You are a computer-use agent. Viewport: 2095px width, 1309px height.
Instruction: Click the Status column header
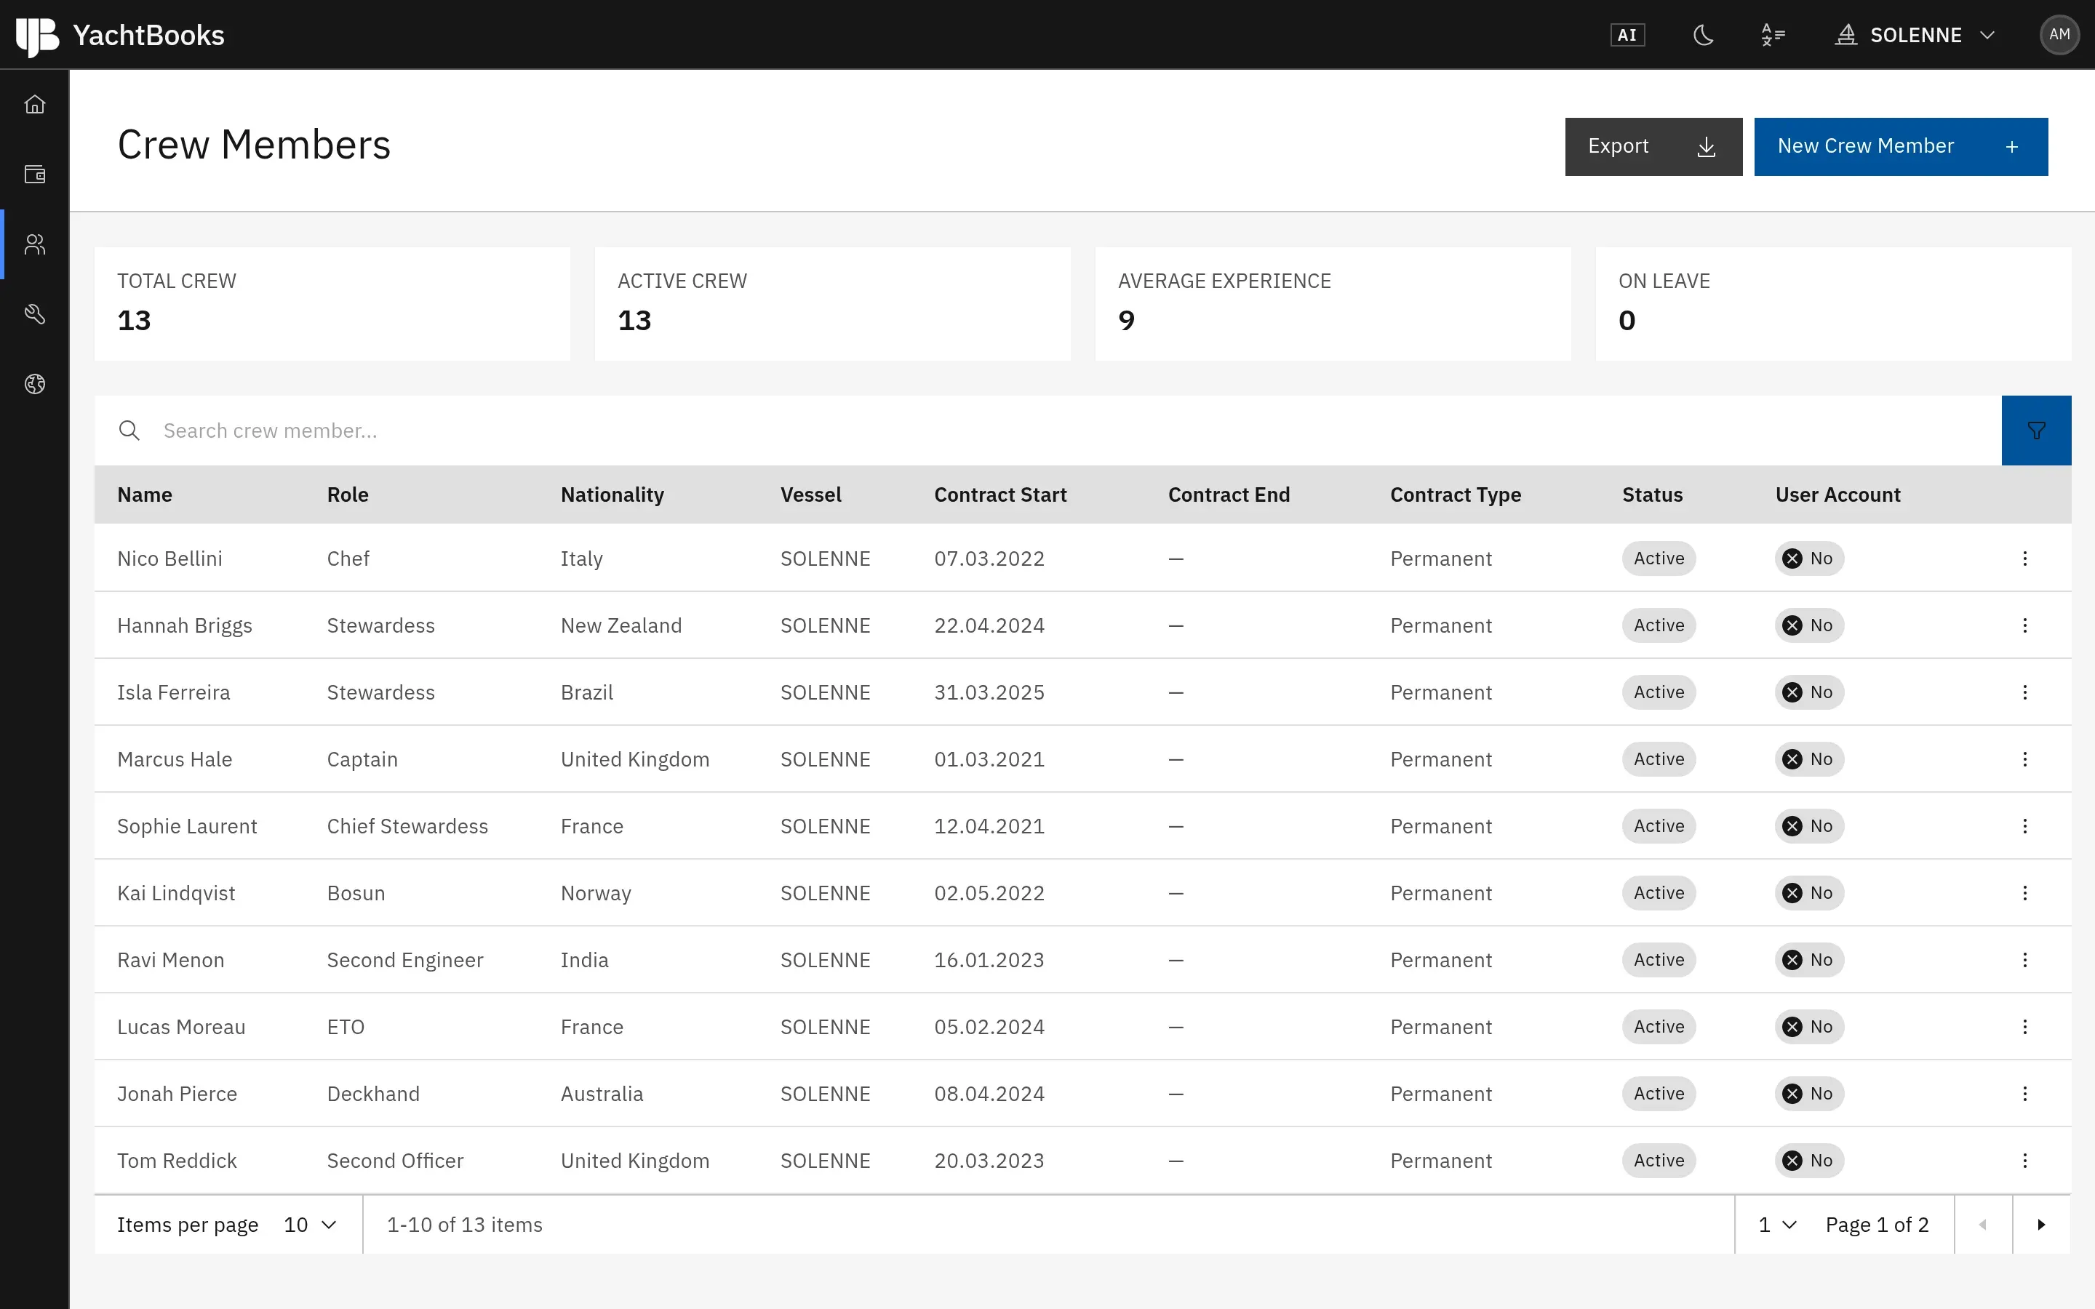click(1652, 495)
